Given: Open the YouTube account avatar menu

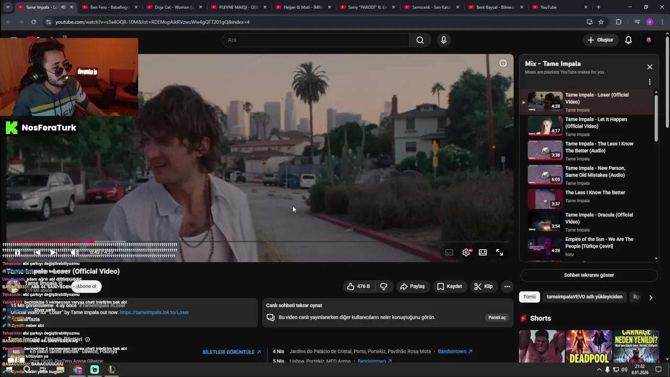Looking at the screenshot, I should (649, 40).
